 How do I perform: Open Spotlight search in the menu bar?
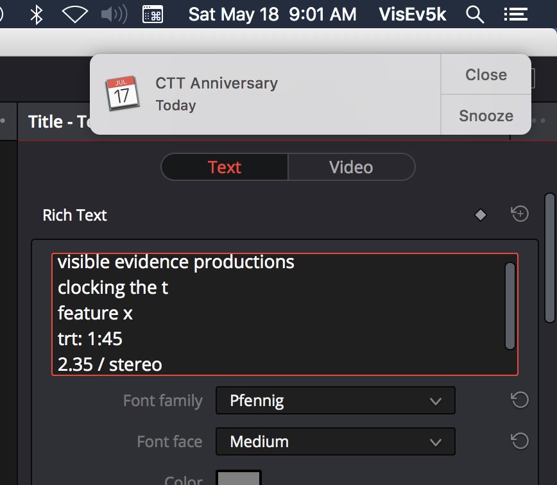click(475, 14)
